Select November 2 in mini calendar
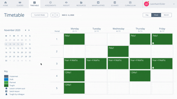 (6, 44)
